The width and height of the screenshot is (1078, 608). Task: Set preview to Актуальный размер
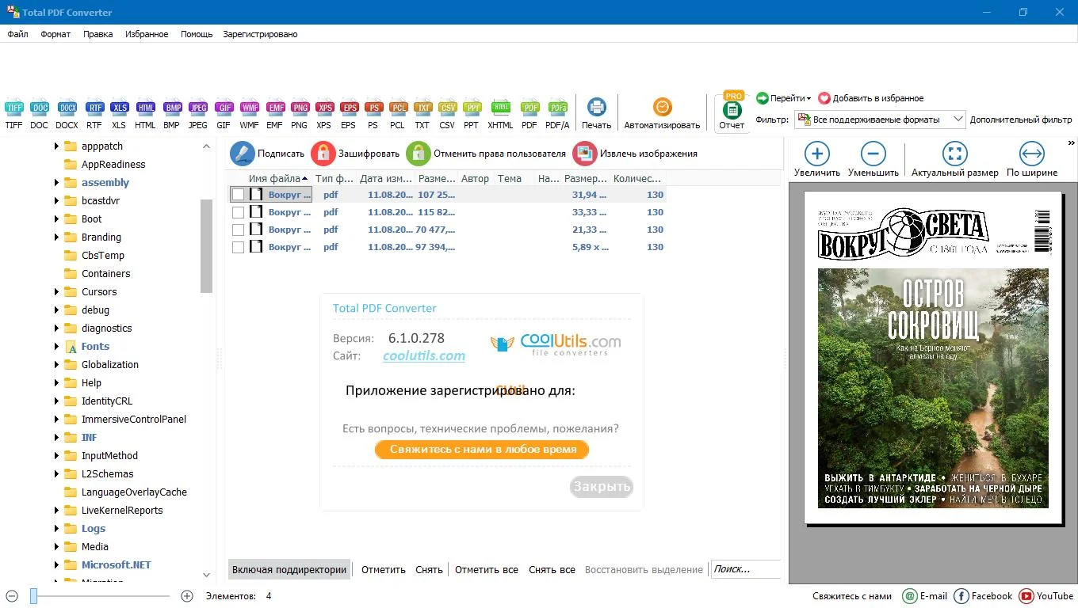pyautogui.click(x=955, y=159)
